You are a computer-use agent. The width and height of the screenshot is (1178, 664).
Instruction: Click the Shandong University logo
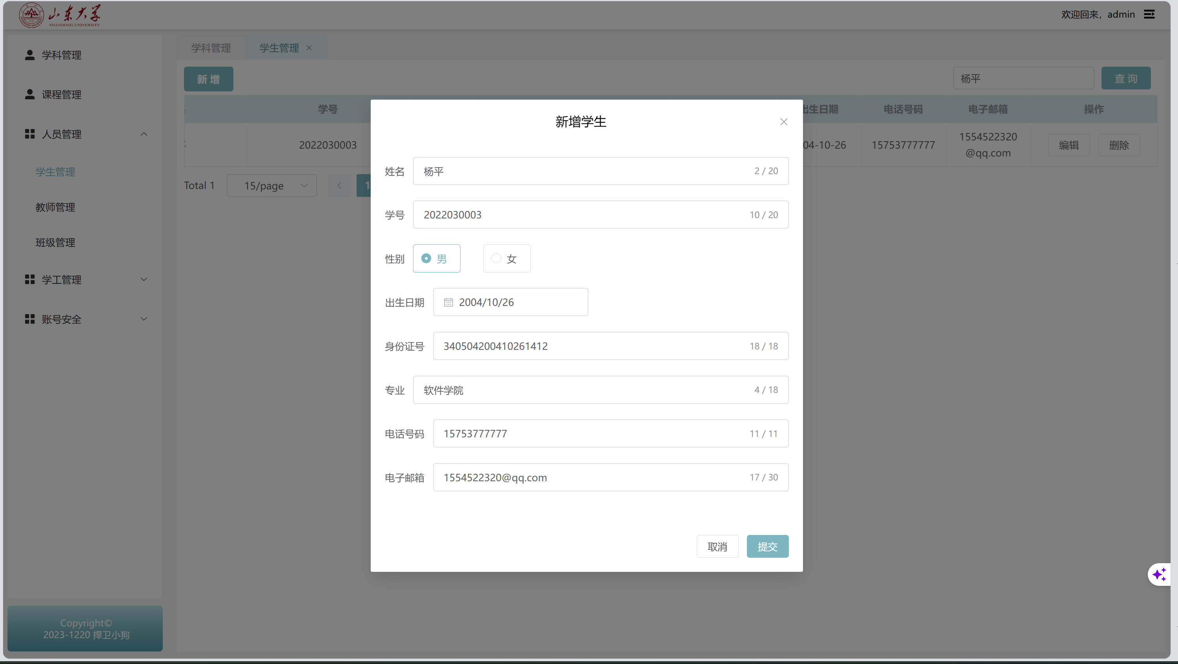coord(60,16)
